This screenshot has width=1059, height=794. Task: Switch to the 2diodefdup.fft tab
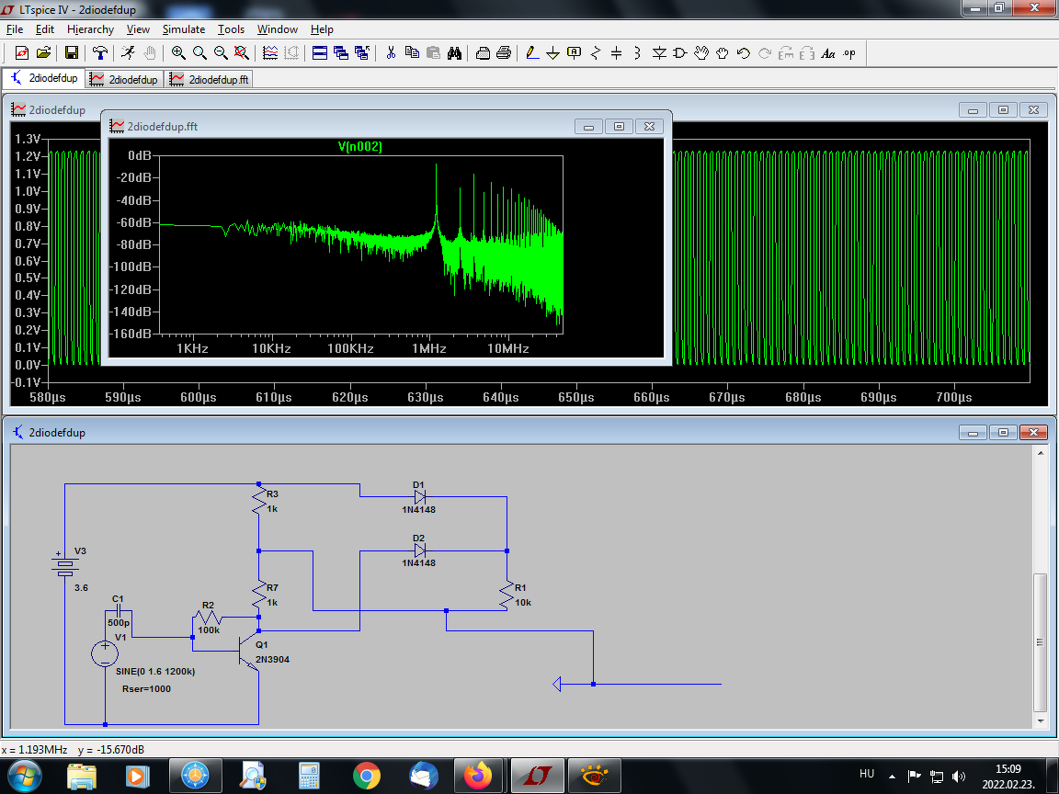pos(209,79)
